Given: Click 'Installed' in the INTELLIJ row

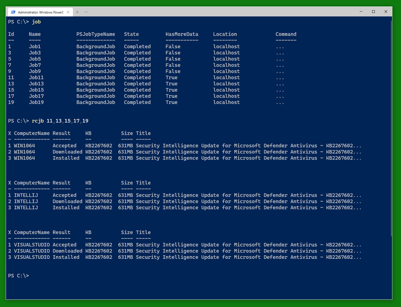Looking at the screenshot, I should pos(66,207).
